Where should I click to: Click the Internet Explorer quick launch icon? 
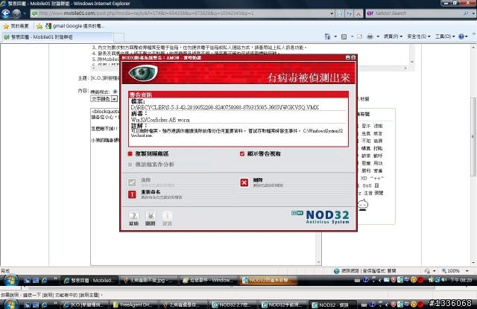45,281
